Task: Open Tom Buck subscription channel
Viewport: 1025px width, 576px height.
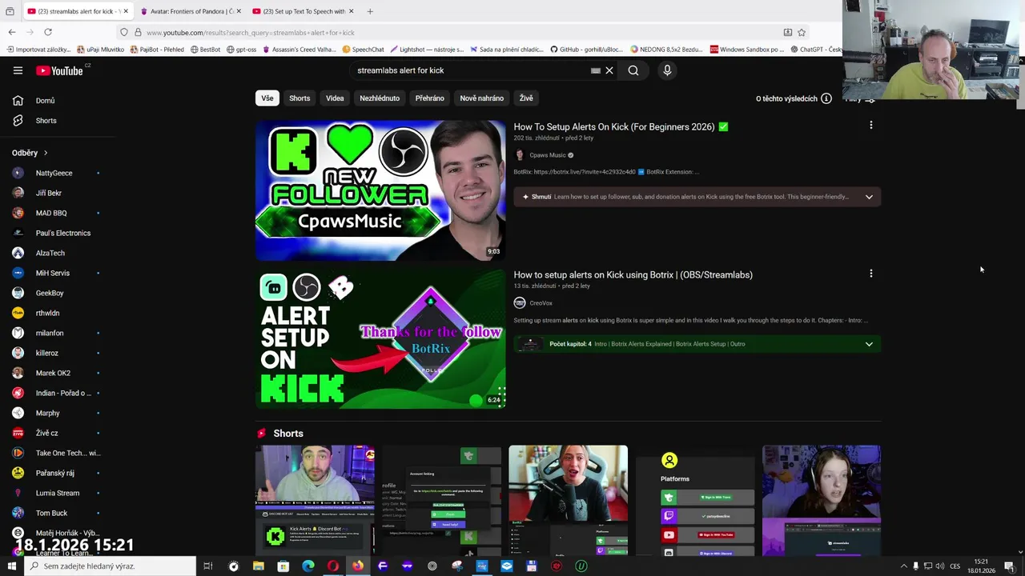Action: [x=51, y=513]
